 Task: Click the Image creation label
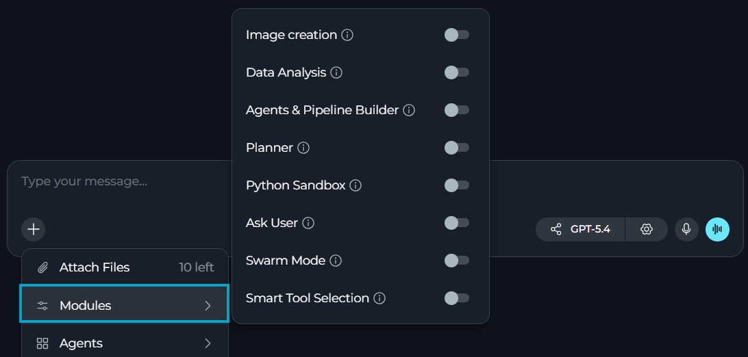tap(291, 36)
